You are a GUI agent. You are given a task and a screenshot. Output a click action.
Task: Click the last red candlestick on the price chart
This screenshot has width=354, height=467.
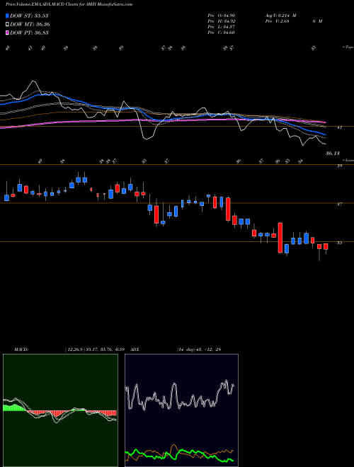(326, 247)
